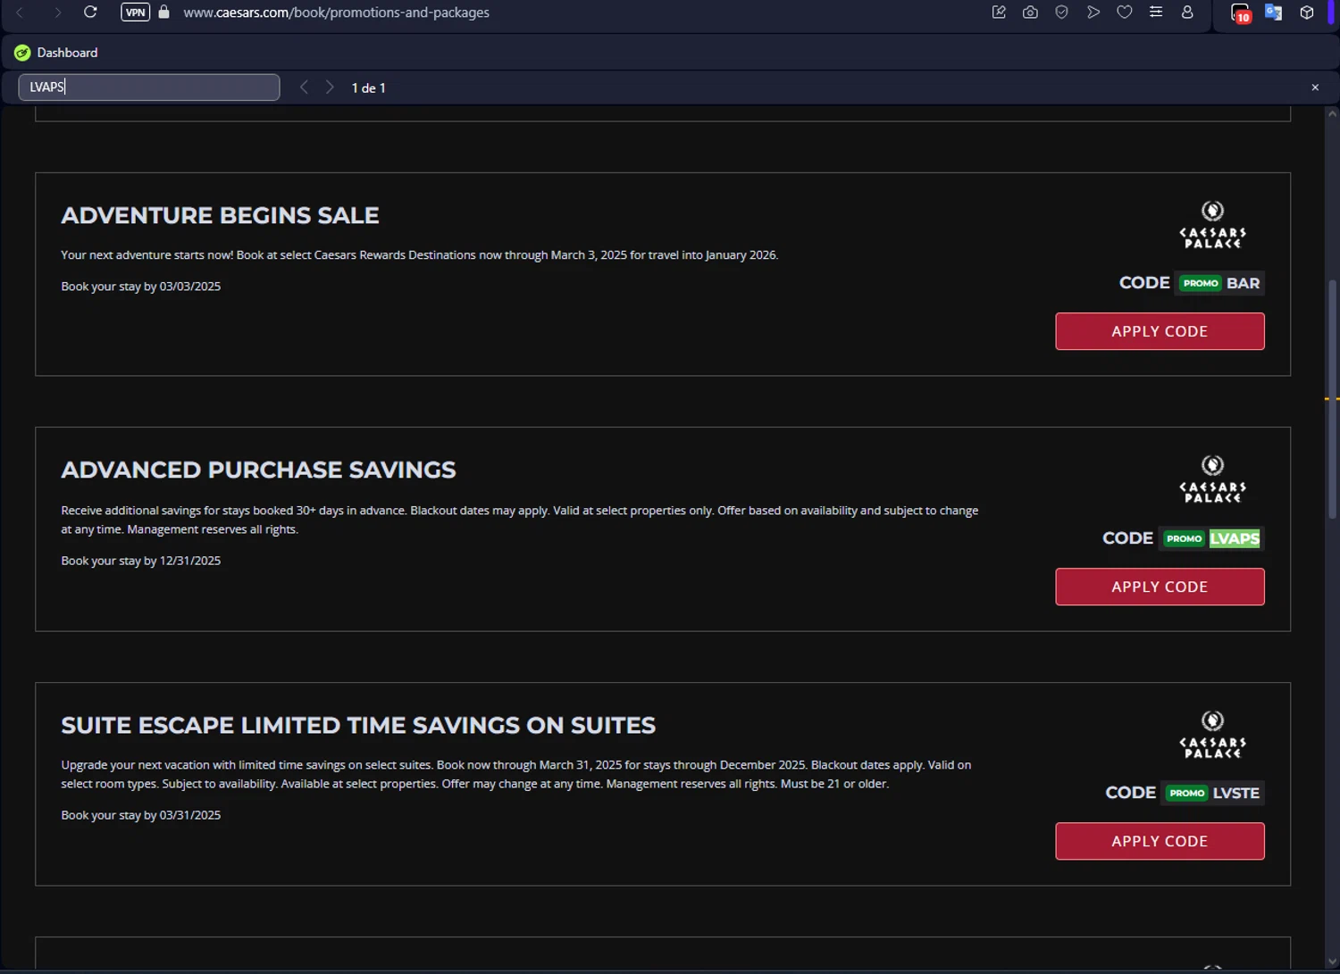The height and width of the screenshot is (974, 1340).
Task: Open the shield ad blocker icon
Action: (1061, 12)
